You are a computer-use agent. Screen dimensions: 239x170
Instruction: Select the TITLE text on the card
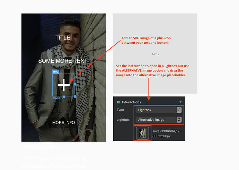click(x=63, y=37)
